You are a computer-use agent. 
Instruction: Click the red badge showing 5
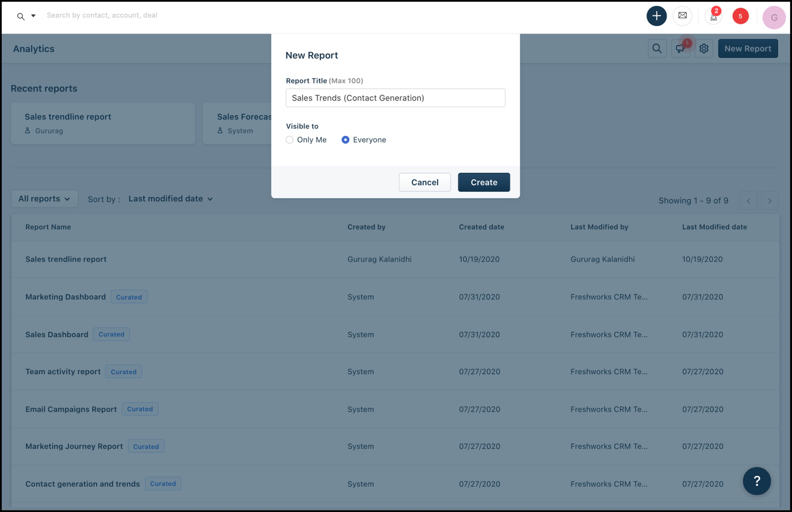pyautogui.click(x=740, y=16)
